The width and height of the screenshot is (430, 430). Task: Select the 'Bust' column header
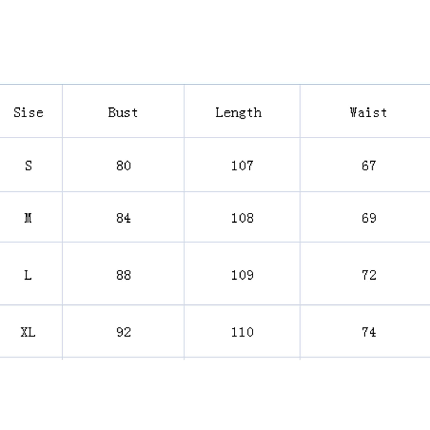pyautogui.click(x=123, y=112)
